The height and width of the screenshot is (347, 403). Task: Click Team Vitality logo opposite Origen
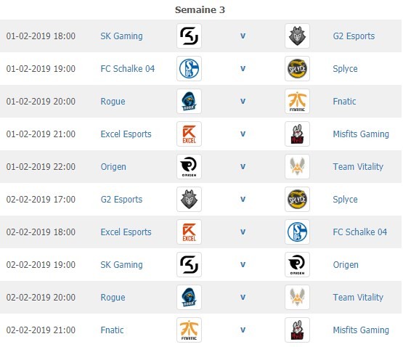(x=298, y=166)
